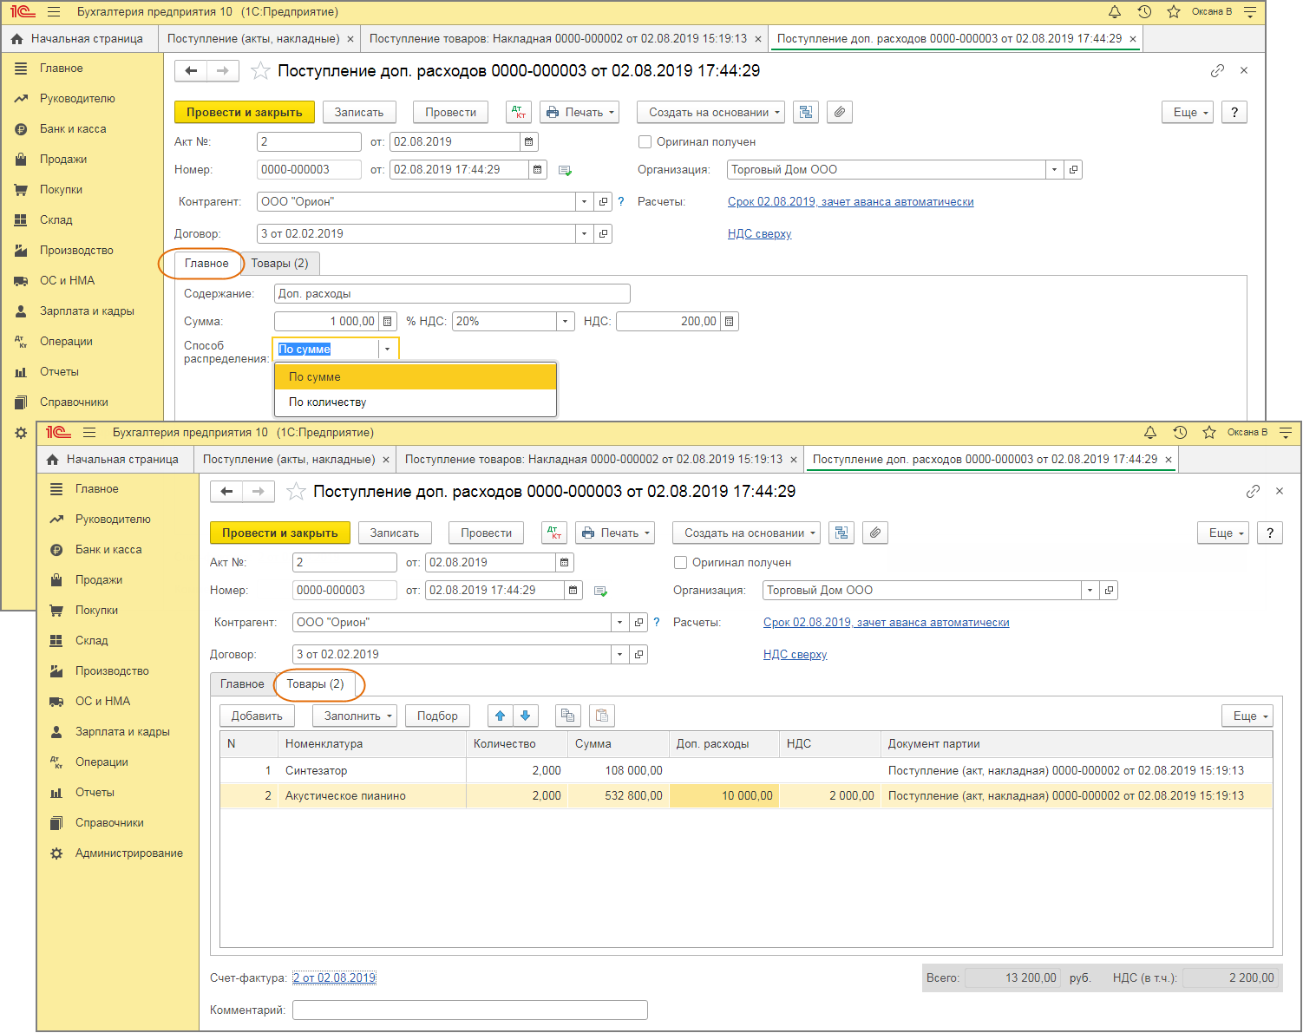Viewport: 1303px width, 1033px height.
Task: Open НДС сверху link in front window
Action: (795, 655)
